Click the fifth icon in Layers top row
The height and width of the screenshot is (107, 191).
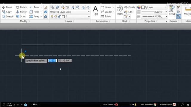73,7
